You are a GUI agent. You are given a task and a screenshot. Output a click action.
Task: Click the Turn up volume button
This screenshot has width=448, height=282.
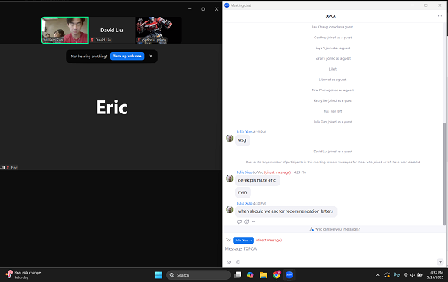click(127, 57)
